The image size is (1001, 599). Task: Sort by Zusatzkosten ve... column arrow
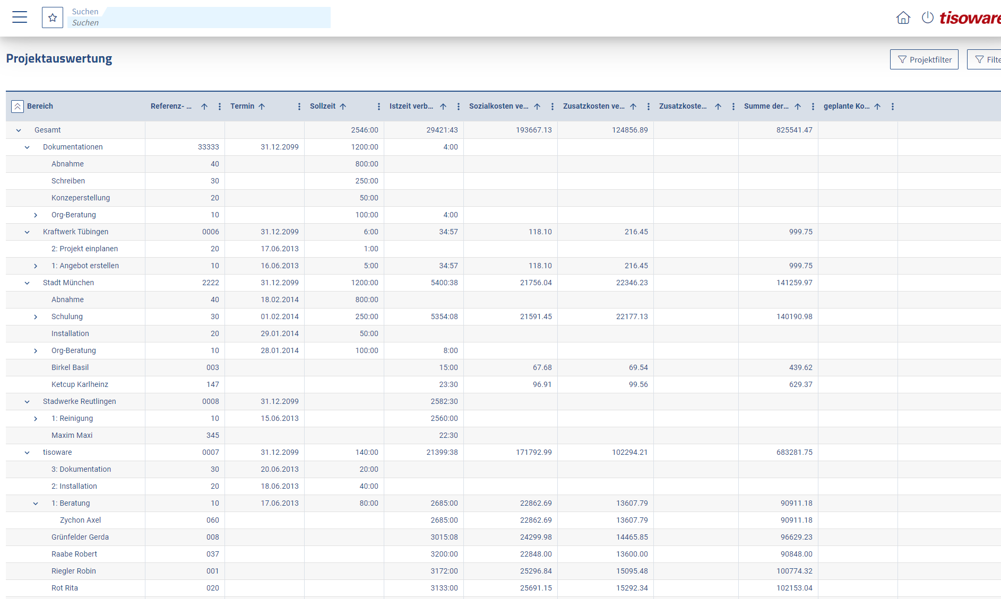click(x=633, y=107)
